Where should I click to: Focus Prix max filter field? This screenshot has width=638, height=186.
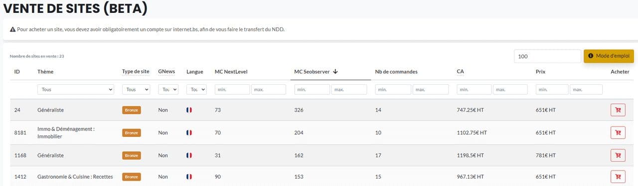(586, 90)
